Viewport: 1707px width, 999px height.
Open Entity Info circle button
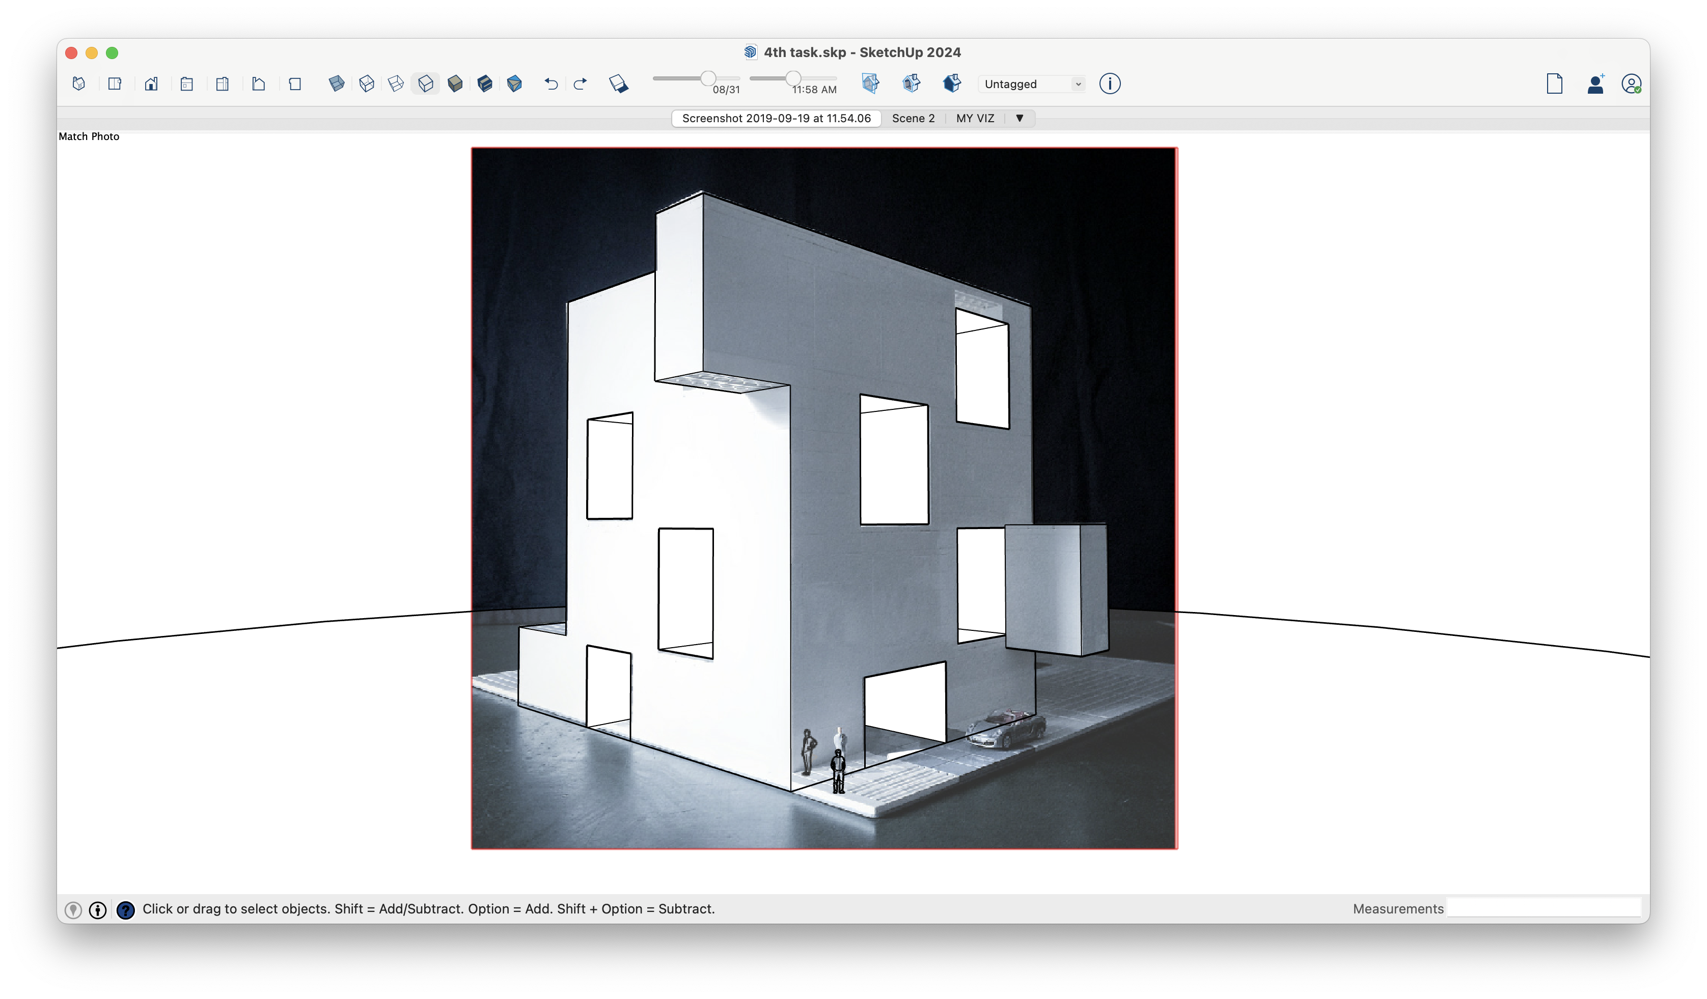pos(1110,84)
